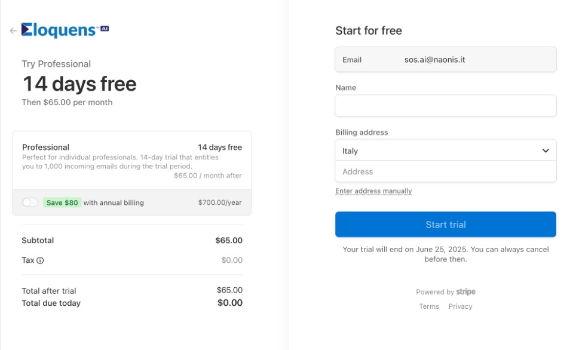Click the Eloquens AI logo
Screen dimensions: 576x350
[x=65, y=30]
